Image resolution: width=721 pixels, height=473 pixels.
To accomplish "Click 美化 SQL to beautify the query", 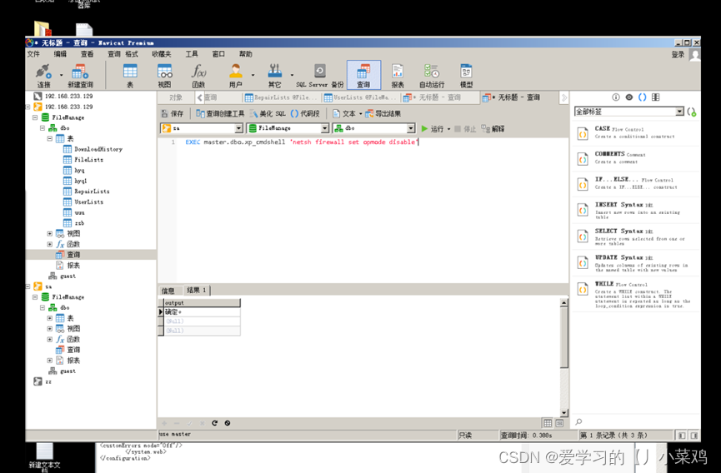I will [x=268, y=113].
